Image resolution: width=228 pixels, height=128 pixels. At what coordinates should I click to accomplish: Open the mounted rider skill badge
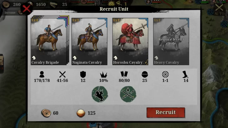point(100,94)
